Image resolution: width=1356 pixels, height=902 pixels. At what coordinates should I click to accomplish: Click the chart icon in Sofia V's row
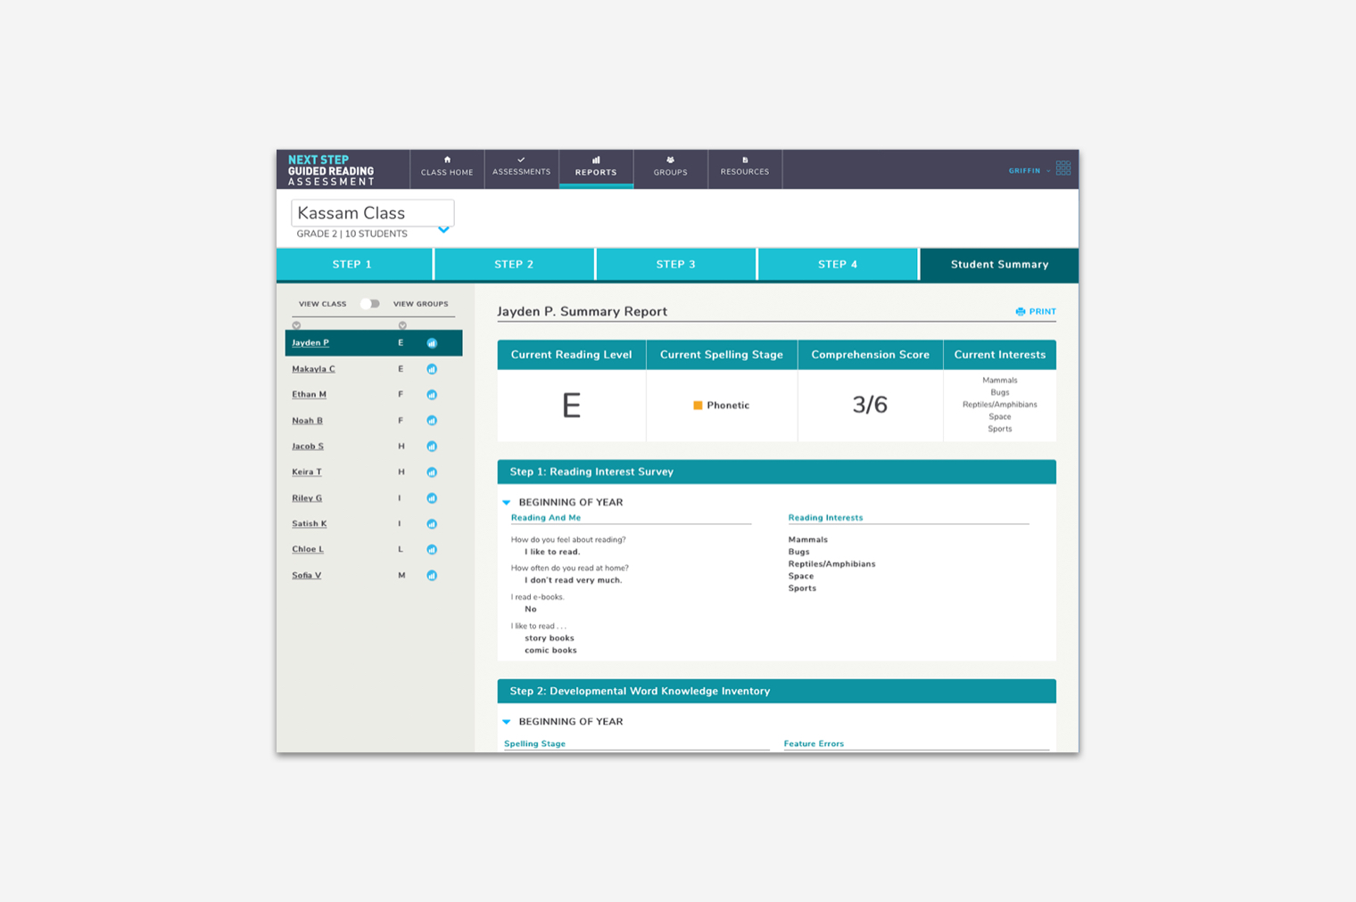click(x=432, y=576)
